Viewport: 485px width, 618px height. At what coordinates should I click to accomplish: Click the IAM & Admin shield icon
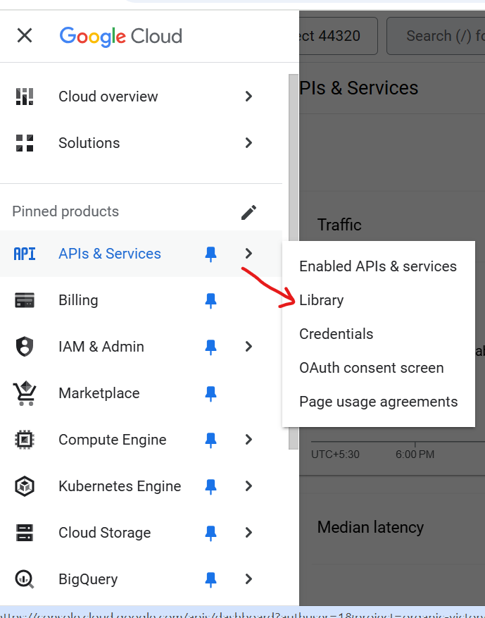25,347
